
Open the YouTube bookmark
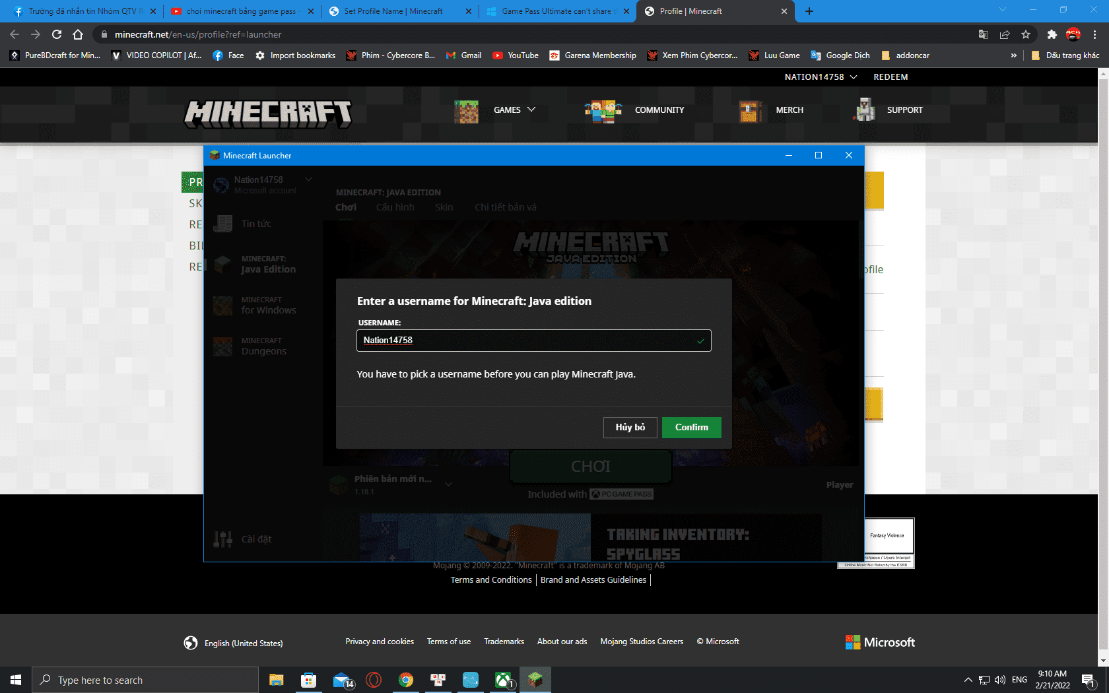tap(516, 55)
